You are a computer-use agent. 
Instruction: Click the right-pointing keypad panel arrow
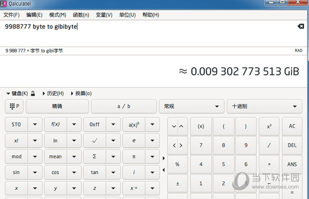coord(164,158)
